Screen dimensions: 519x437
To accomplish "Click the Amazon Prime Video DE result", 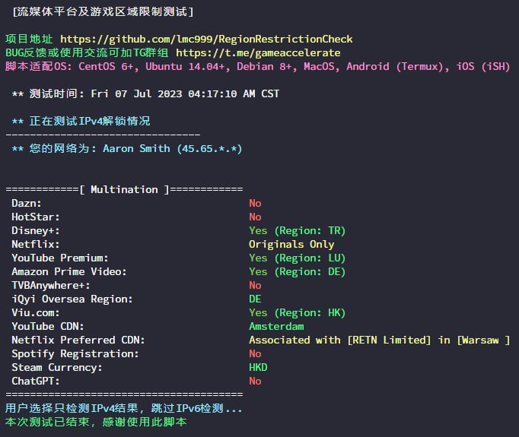I will pyautogui.click(x=297, y=271).
